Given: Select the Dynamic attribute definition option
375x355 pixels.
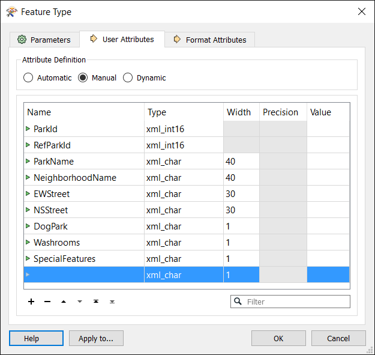Looking at the screenshot, I should (x=128, y=77).
